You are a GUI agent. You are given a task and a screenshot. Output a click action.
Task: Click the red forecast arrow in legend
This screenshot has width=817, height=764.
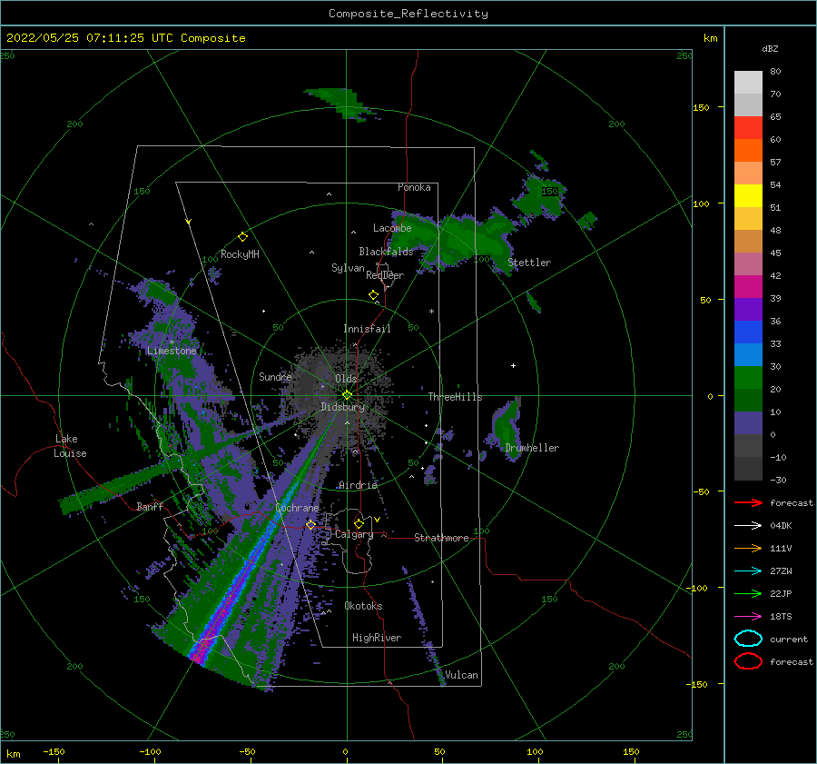pos(748,502)
